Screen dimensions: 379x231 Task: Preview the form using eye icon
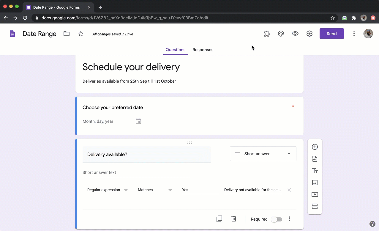[x=295, y=34]
